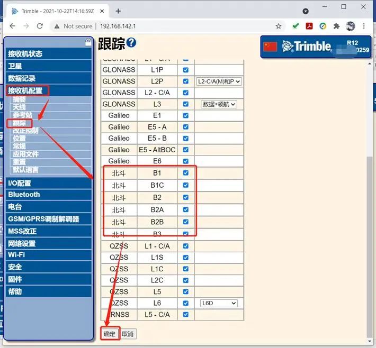Toggle IRNSS L5 - C/A checkbox
Image resolution: width=376 pixels, height=348 pixels.
185,315
